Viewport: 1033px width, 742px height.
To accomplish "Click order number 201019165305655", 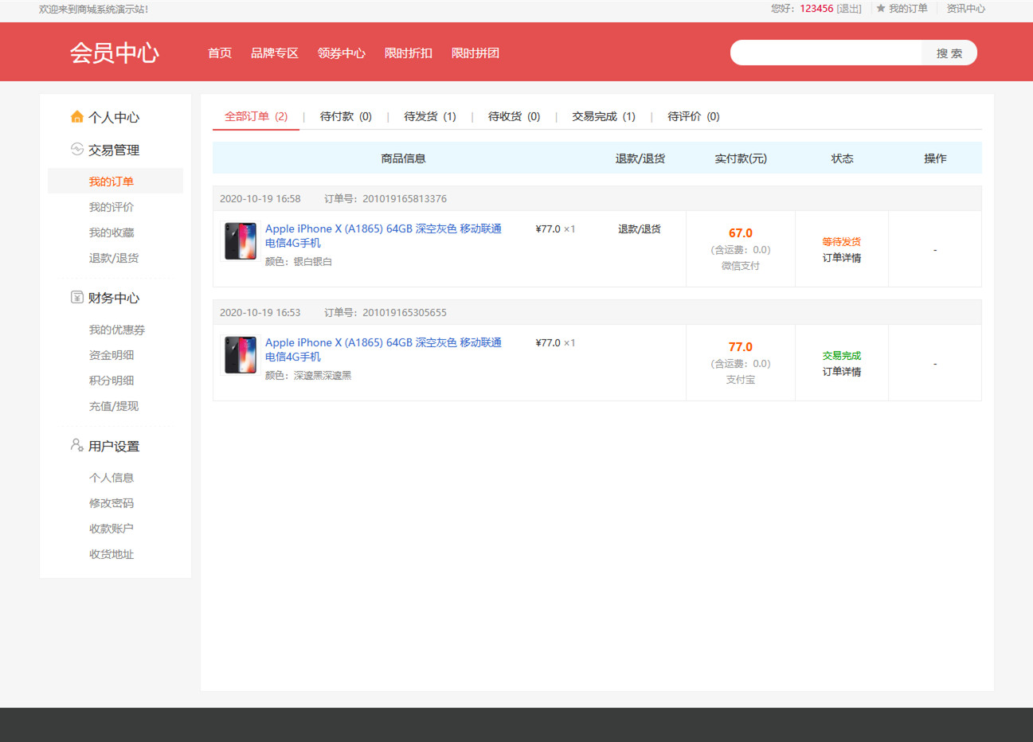I will (405, 313).
